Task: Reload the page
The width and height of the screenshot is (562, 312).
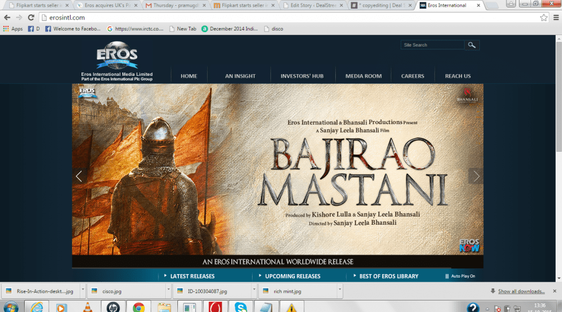Action: click(32, 18)
